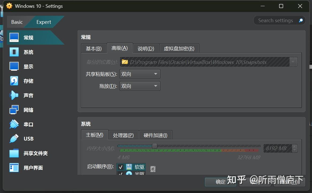The width and height of the screenshot is (312, 193).
Task: Select the 串口 (Serial port) icon
Action: pos(14,124)
